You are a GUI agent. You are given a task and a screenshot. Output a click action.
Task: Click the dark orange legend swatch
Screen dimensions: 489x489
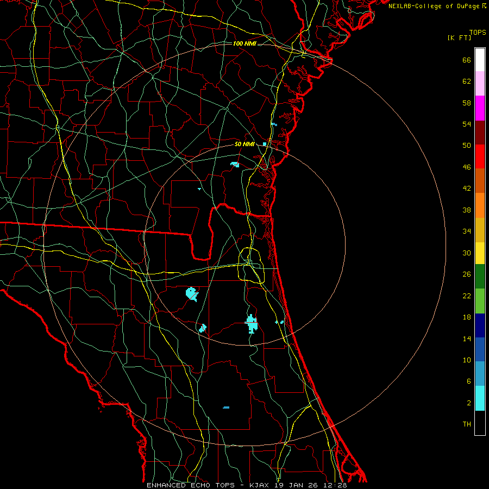tap(480, 181)
